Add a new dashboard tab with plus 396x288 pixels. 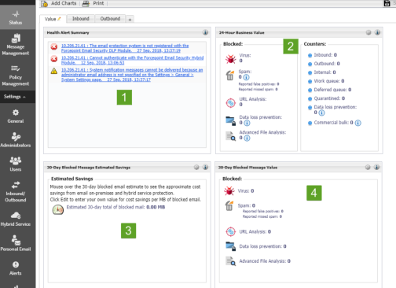130,19
